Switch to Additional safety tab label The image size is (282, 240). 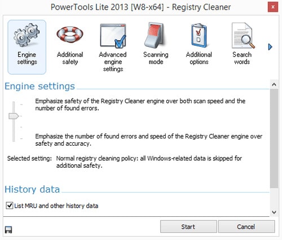click(x=70, y=58)
